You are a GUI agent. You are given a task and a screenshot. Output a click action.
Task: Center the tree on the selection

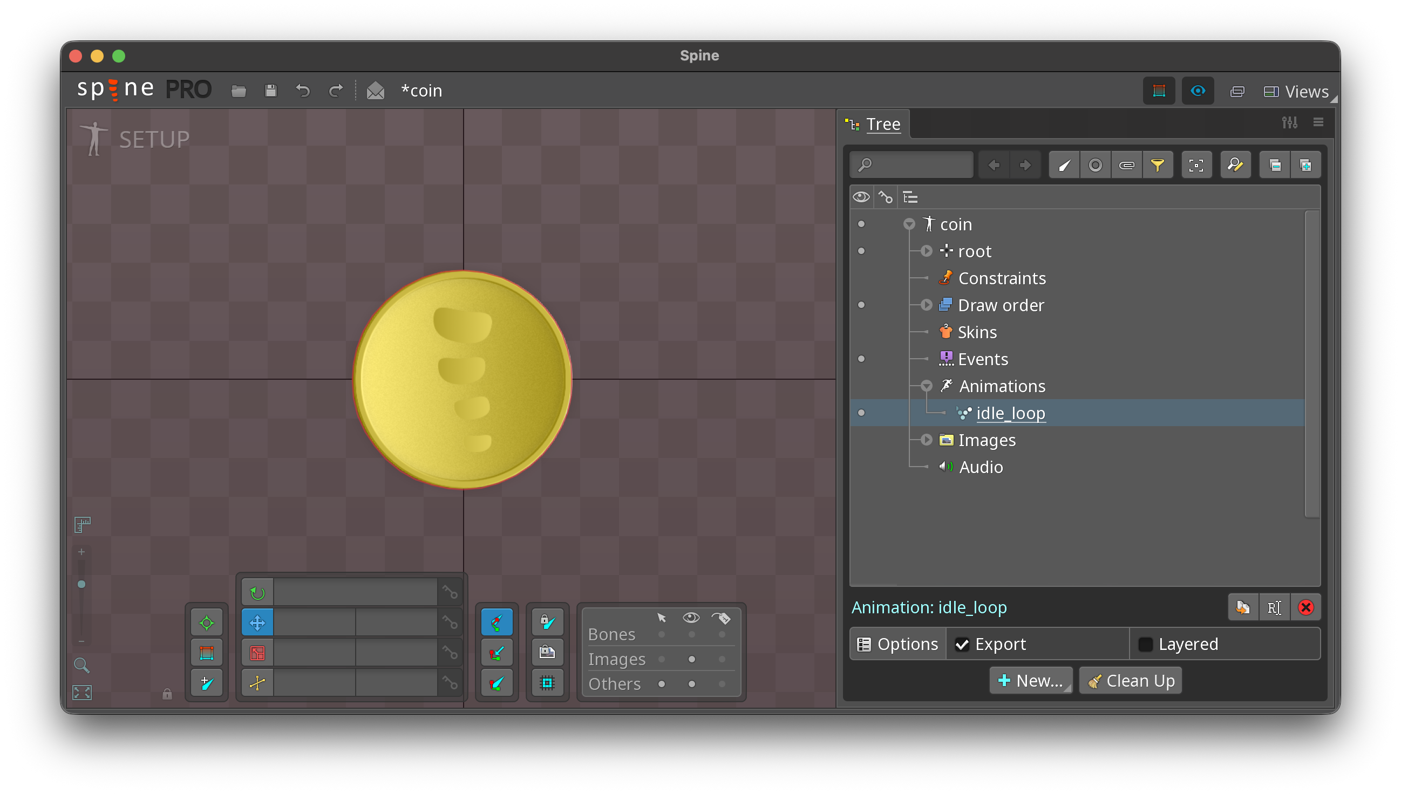point(1196,164)
